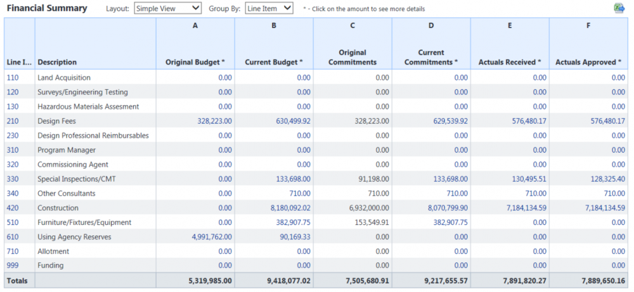
Task: Open Design Fees current commitments 629,539.92
Action: pos(450,121)
